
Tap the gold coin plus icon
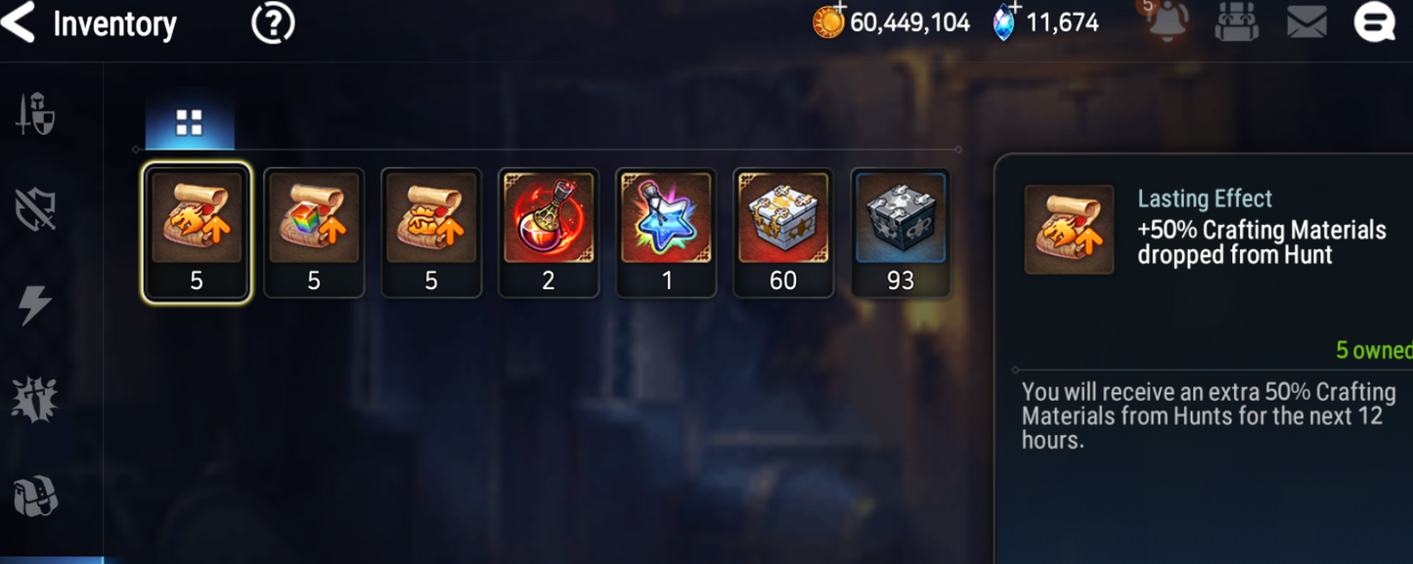828,21
